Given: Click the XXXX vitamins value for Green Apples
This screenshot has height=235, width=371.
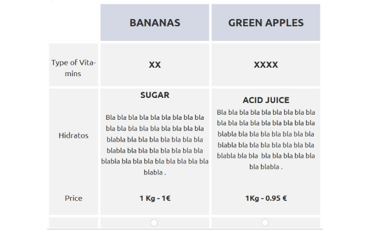Looking at the screenshot, I should (265, 65).
